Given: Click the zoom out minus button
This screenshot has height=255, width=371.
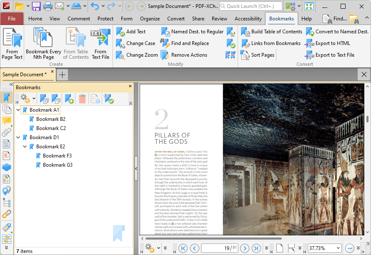Looking at the screenshot, I should pos(349,248).
